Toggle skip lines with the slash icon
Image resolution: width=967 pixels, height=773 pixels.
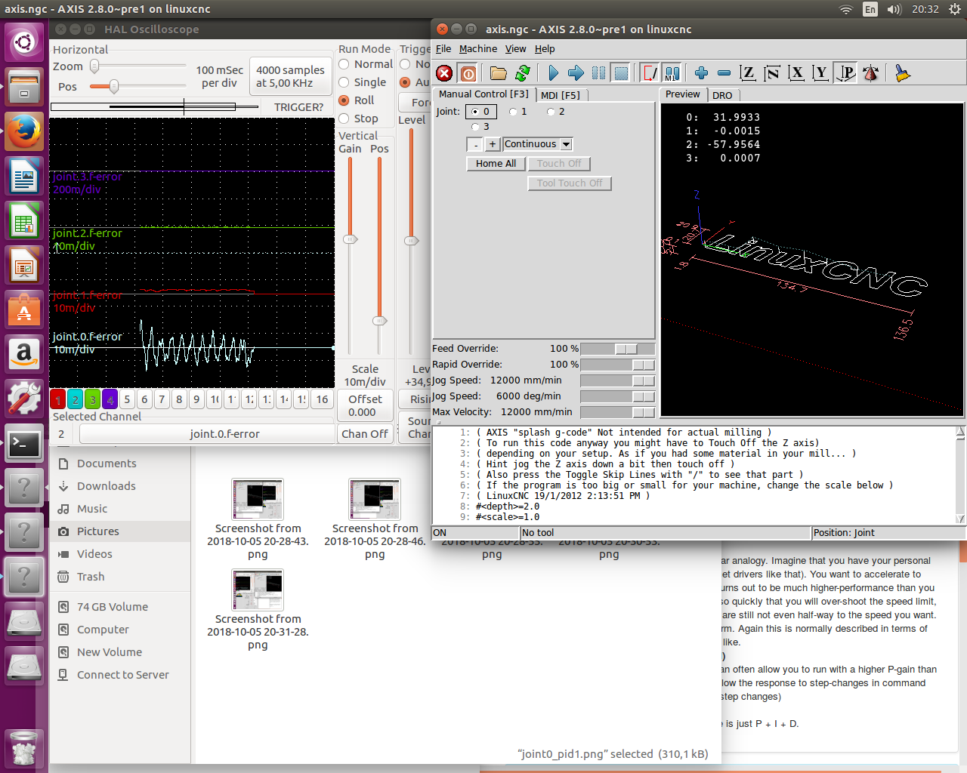click(649, 73)
